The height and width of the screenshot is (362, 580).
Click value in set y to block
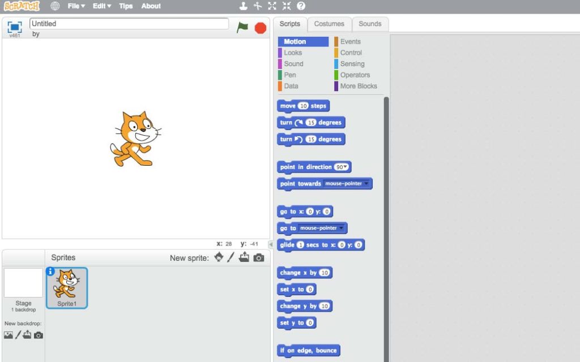point(310,323)
